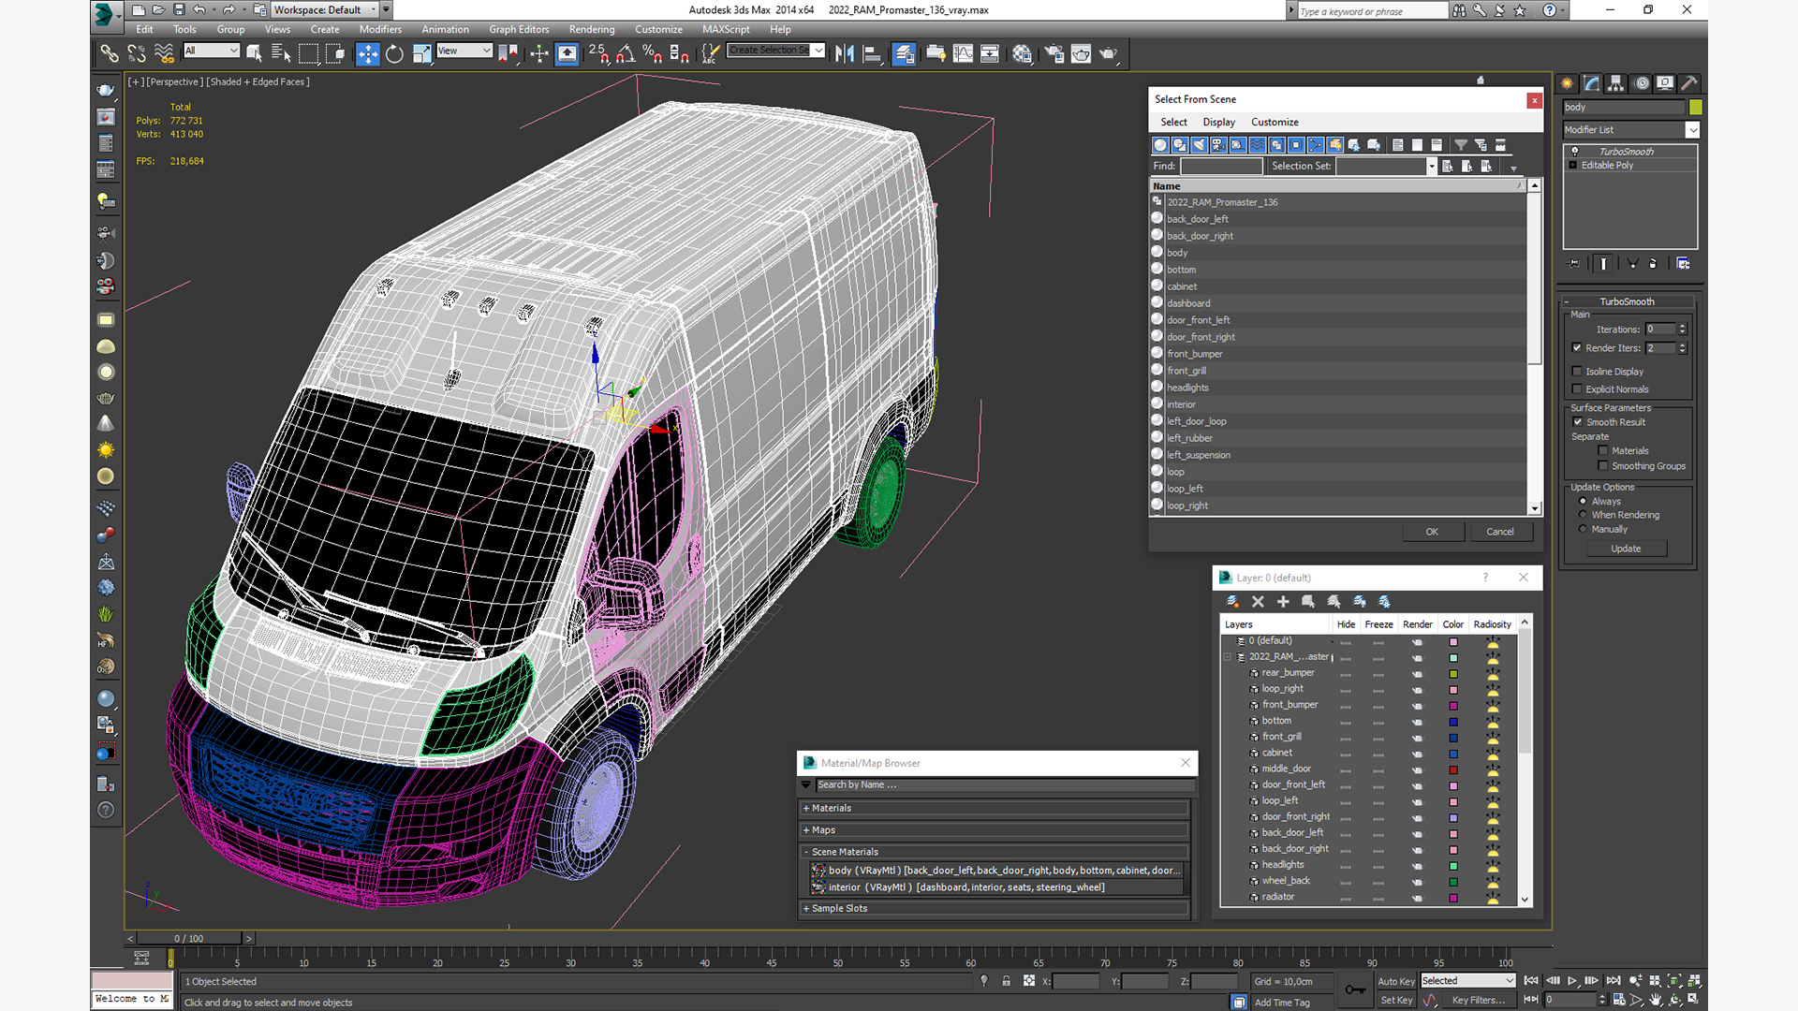This screenshot has height=1011, width=1798.
Task: Open the Render Setup dialog
Action: coord(1054,53)
